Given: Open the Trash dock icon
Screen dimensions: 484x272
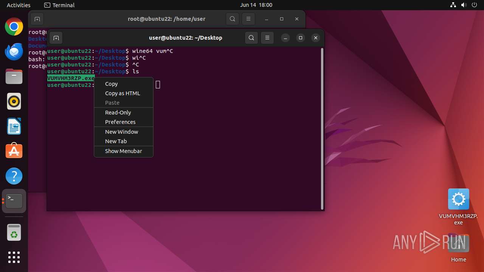Looking at the screenshot, I should tap(14, 232).
